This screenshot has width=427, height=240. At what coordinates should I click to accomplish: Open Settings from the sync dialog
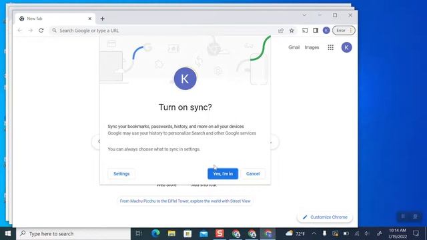[121, 173]
